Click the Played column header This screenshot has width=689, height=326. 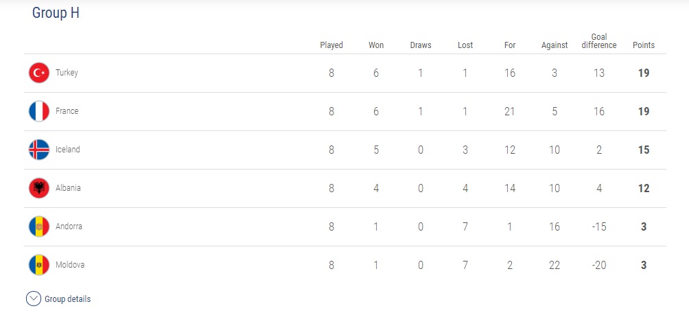click(x=331, y=45)
